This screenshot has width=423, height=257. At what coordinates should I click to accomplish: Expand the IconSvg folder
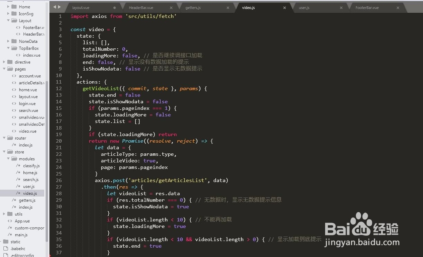point(8,14)
